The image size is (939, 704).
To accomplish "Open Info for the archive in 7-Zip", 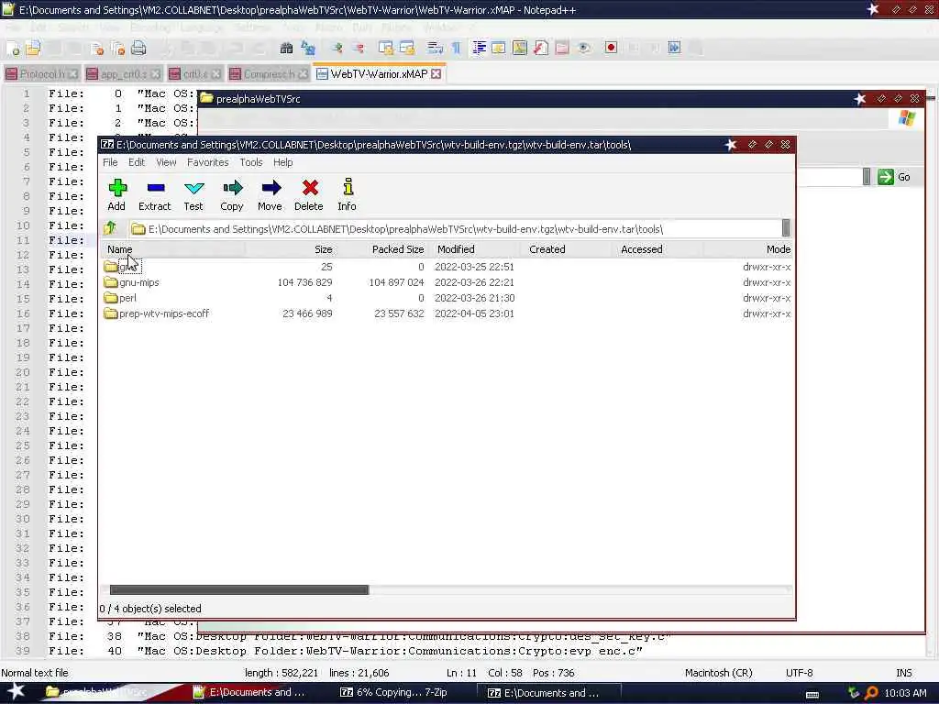I will (348, 194).
